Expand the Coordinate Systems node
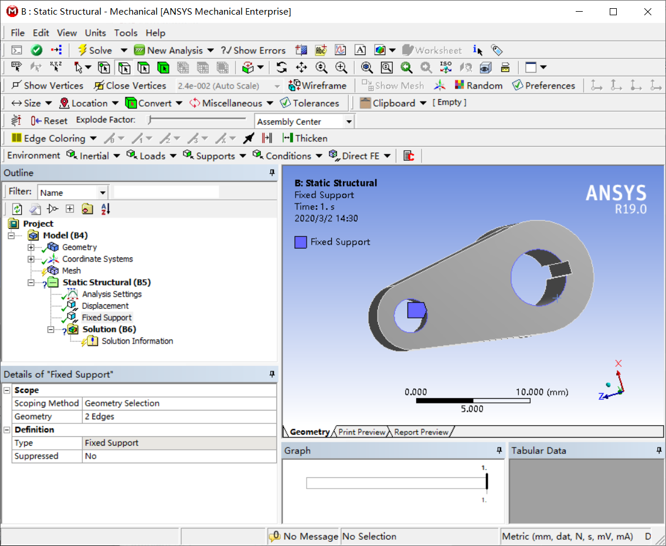Image resolution: width=666 pixels, height=546 pixels. coord(31,259)
